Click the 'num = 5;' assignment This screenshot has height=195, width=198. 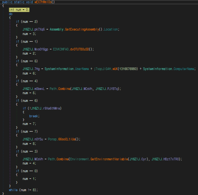pyautogui.click(x=29, y=93)
